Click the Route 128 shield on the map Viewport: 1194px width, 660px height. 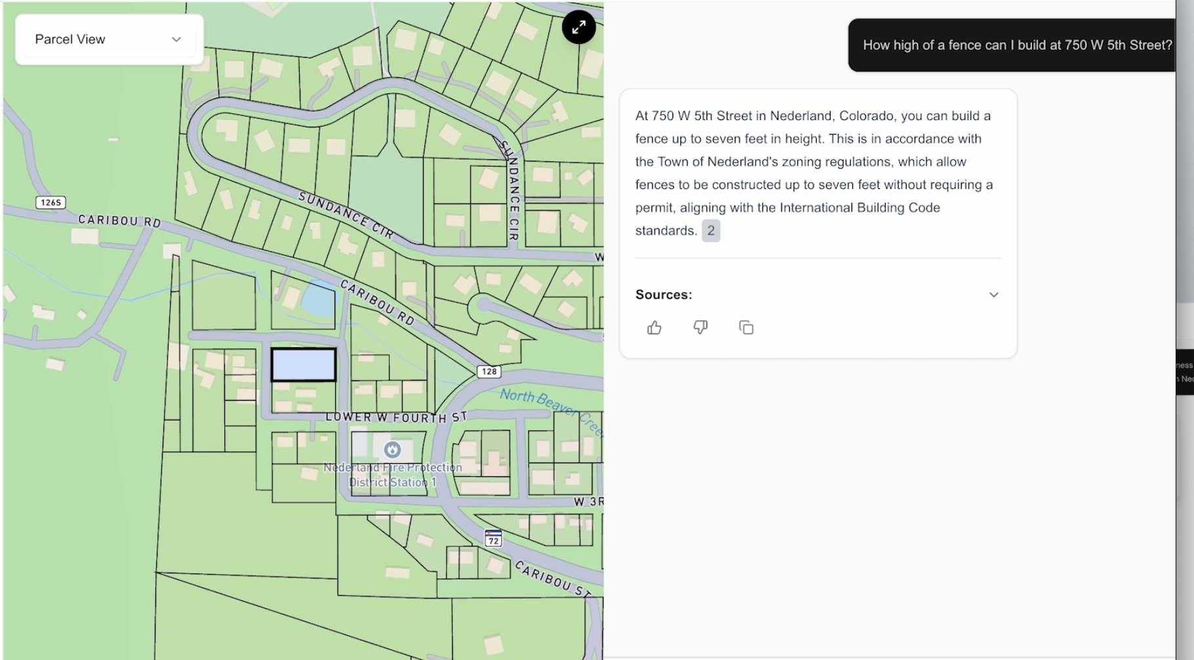[x=489, y=371]
